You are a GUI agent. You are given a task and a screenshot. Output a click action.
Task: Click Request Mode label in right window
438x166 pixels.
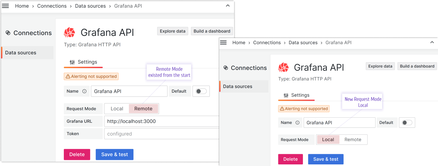click(x=294, y=140)
